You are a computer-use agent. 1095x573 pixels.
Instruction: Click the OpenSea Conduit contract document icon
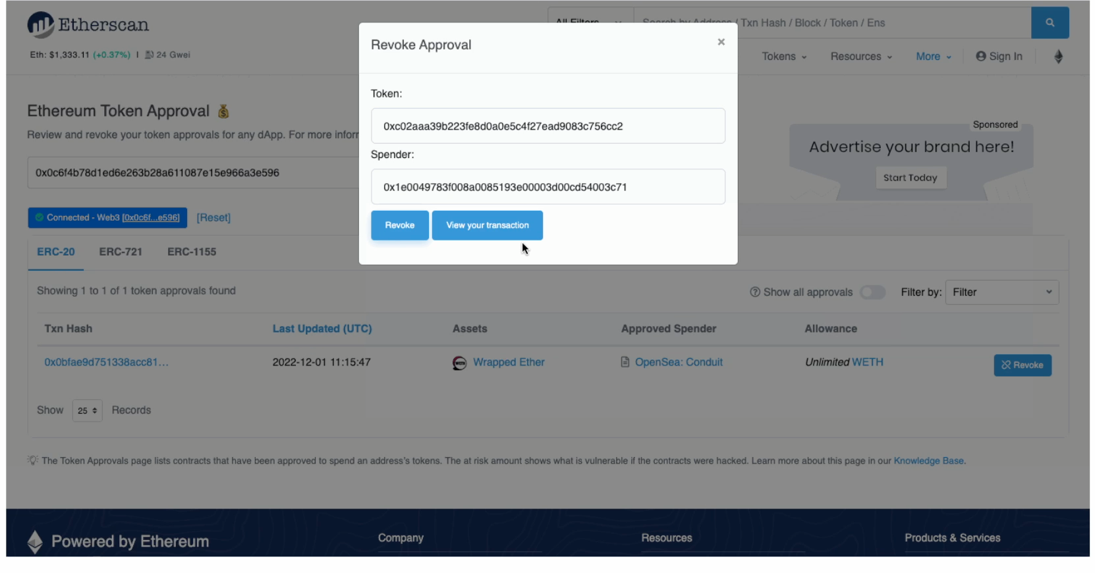click(x=625, y=362)
